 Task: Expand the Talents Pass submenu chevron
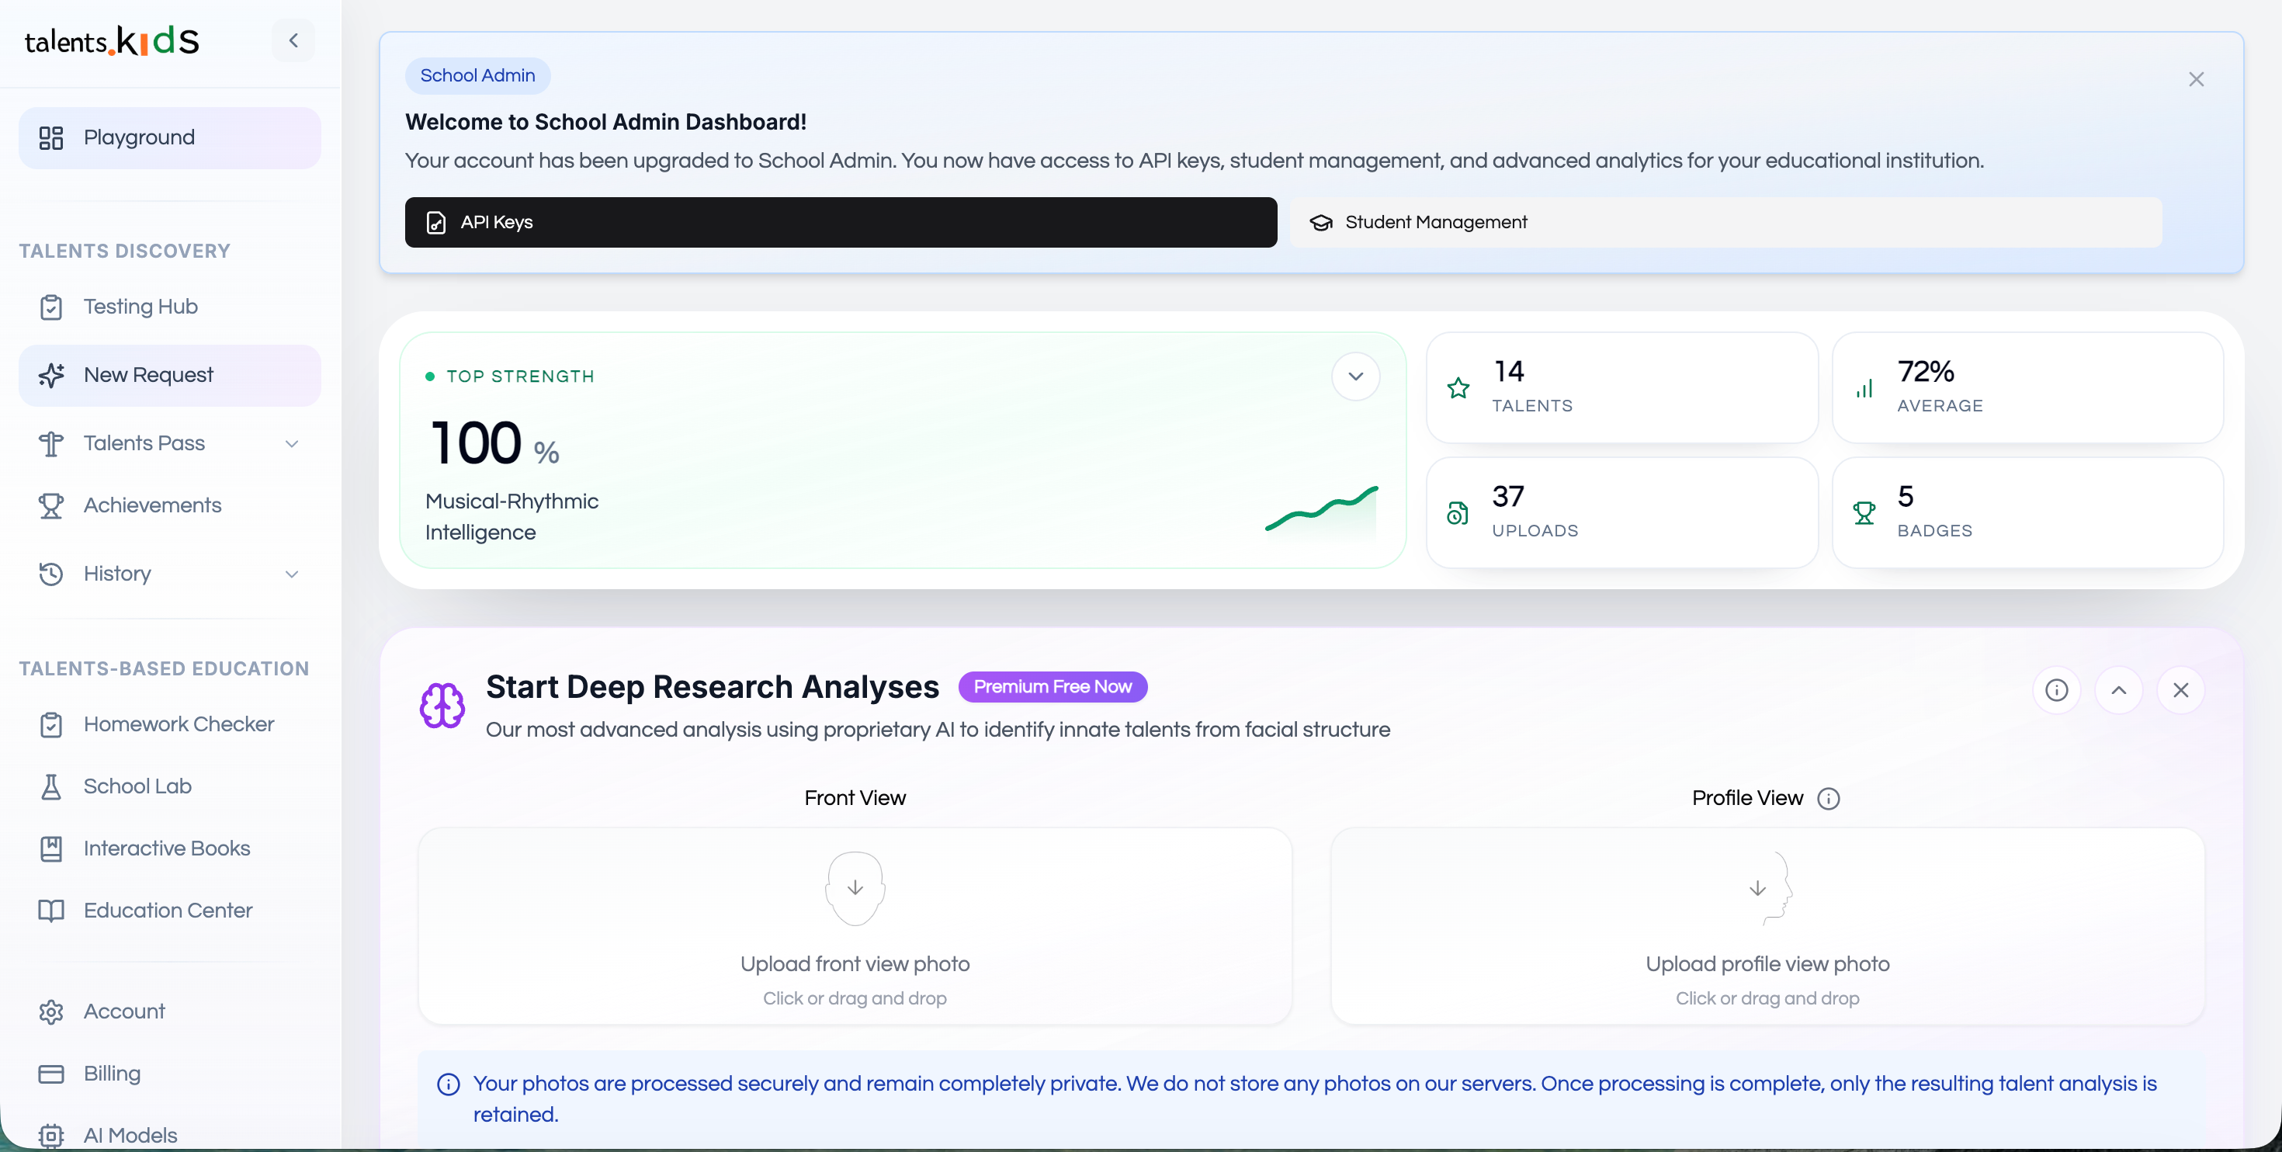(291, 443)
